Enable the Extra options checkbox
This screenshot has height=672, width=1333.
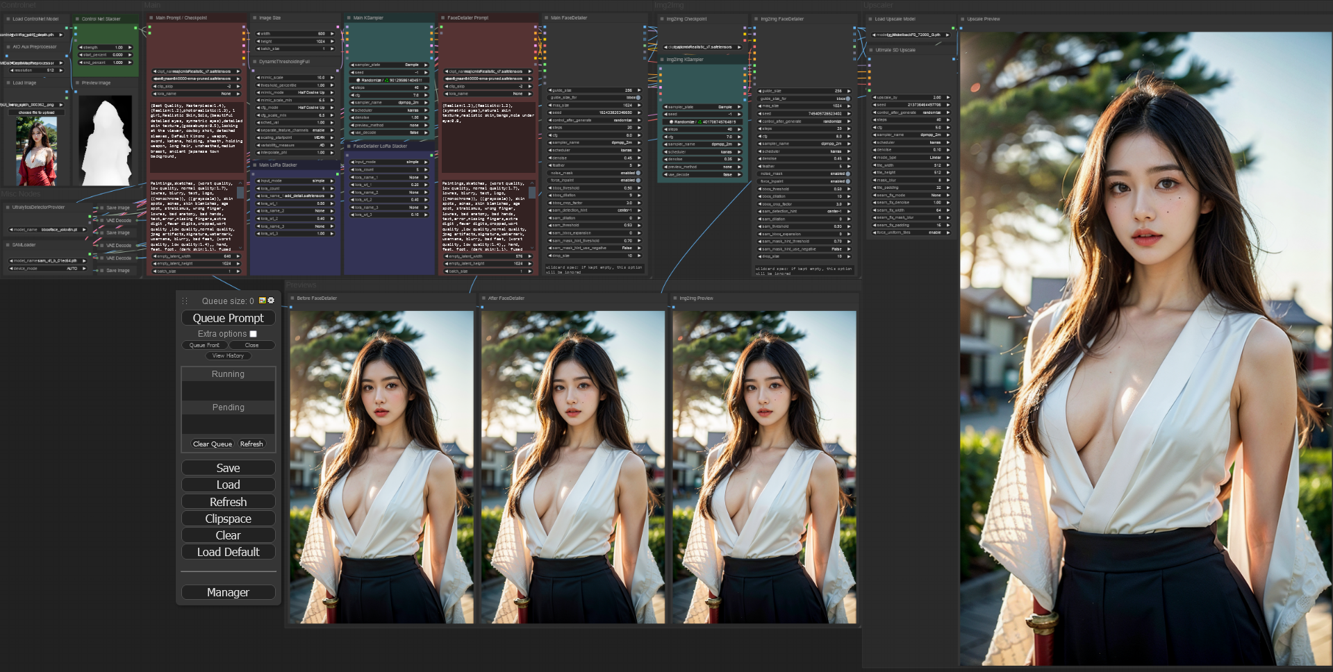[x=254, y=334]
